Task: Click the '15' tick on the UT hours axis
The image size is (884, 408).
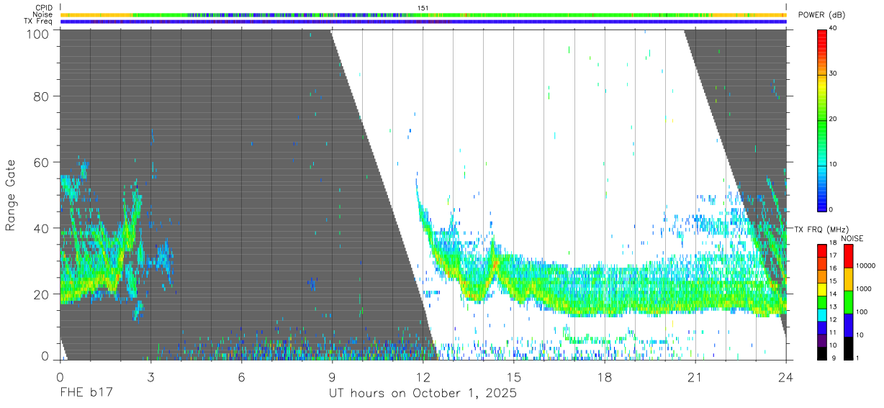Action: pos(513,376)
